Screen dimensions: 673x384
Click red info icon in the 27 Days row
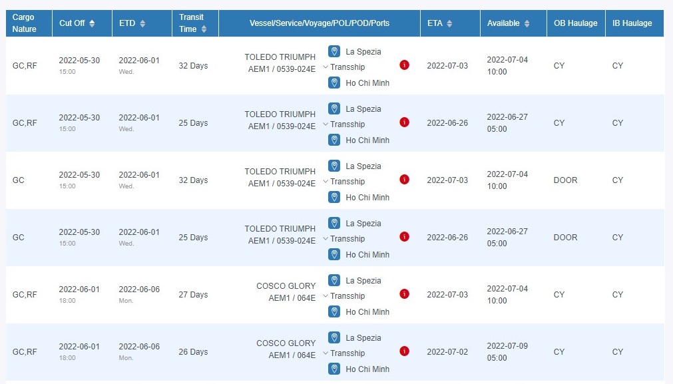404,294
